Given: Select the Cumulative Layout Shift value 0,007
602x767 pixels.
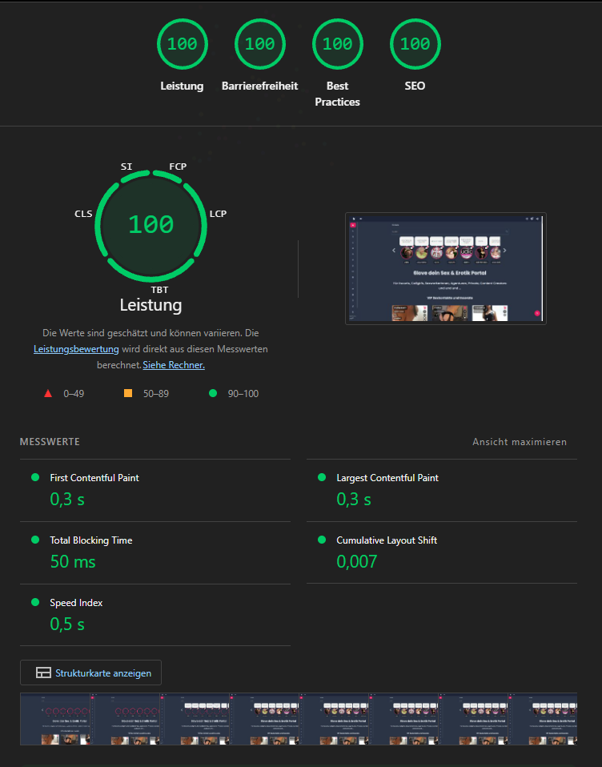Looking at the screenshot, I should (x=356, y=562).
